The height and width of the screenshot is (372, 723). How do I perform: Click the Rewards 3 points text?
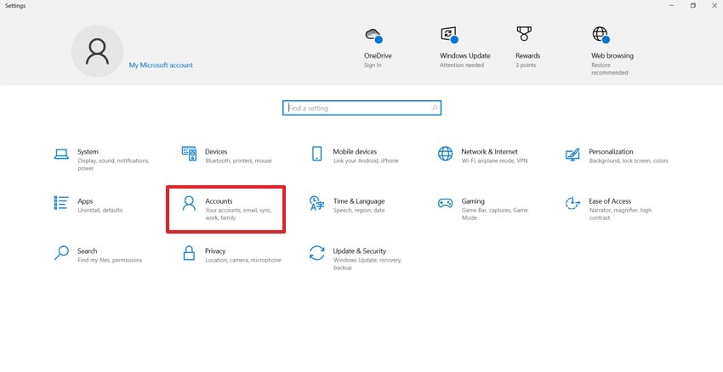pyautogui.click(x=526, y=65)
